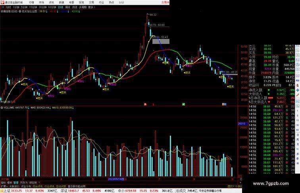The height and width of the screenshot is (193, 300).
Task: Click the 净流入额 -1.57亿 row
Action: (x=272, y=90)
